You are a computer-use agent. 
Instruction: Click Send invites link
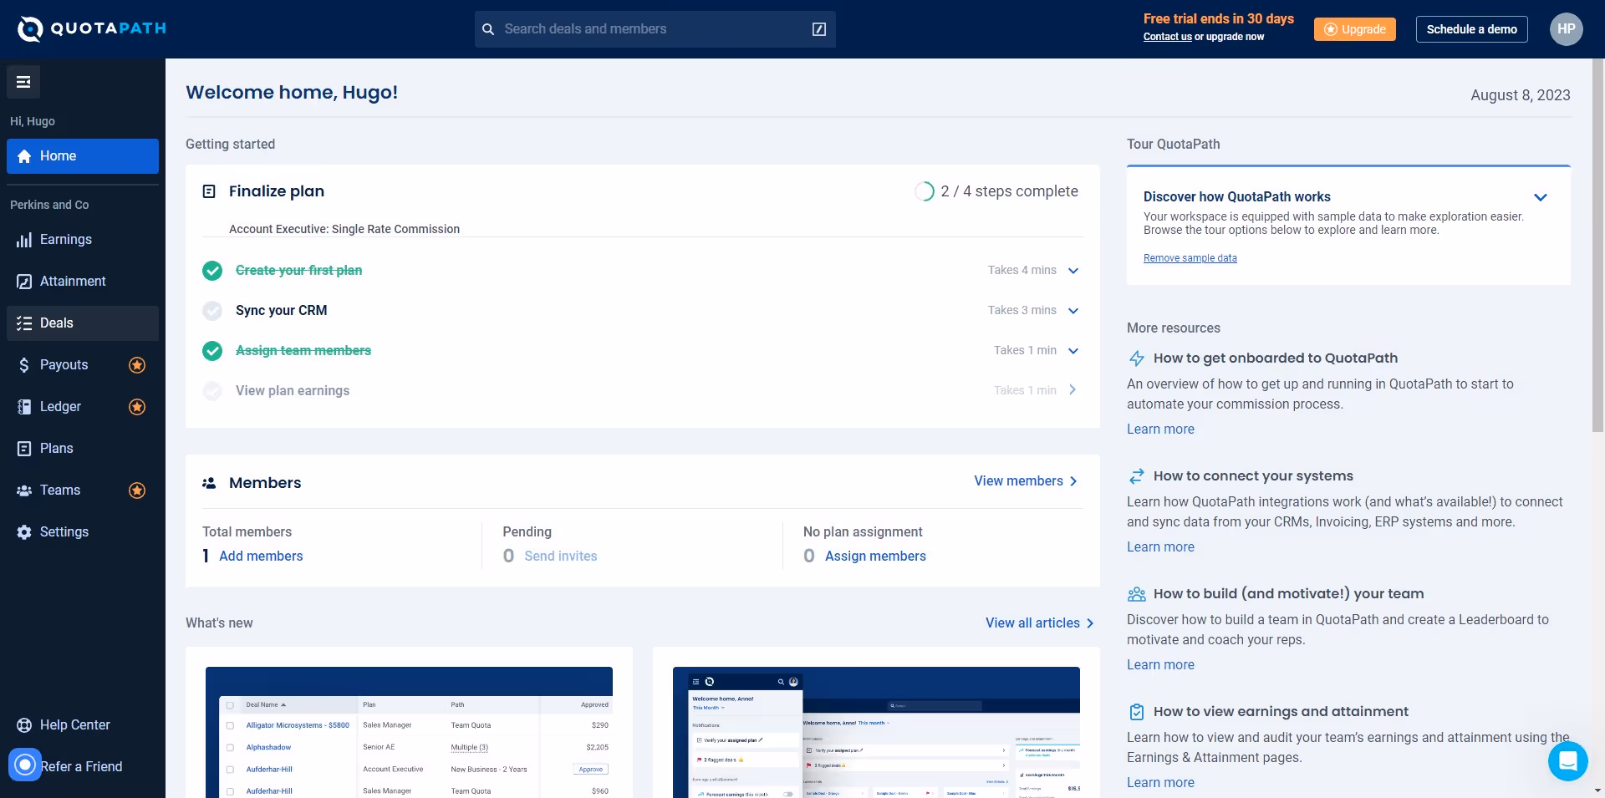[x=560, y=557]
